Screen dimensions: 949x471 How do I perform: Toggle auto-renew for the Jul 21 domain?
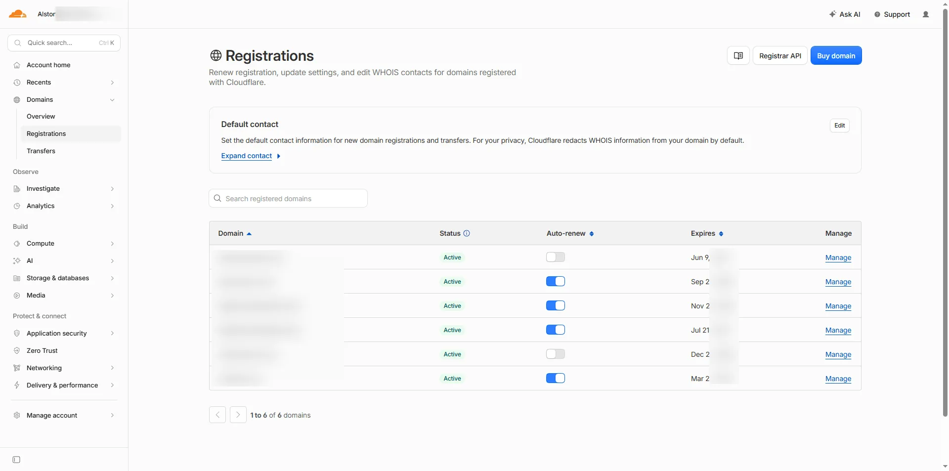[556, 330]
